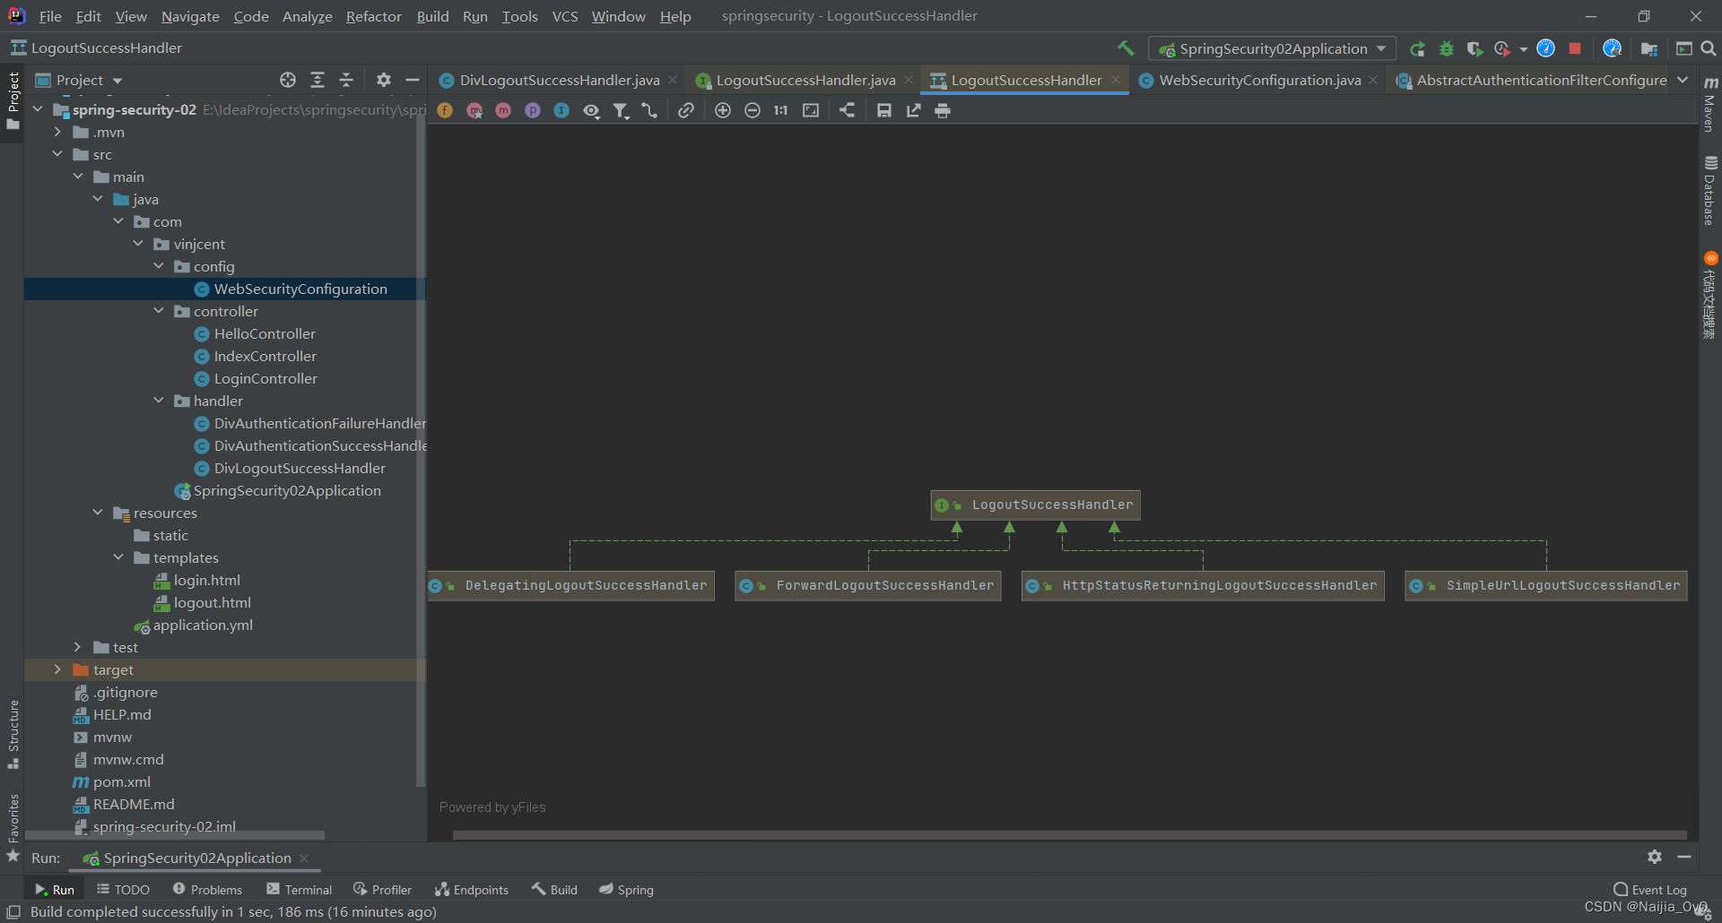The height and width of the screenshot is (923, 1722).
Task: Toggle Methods display in diagram toolbar
Action: click(x=503, y=110)
